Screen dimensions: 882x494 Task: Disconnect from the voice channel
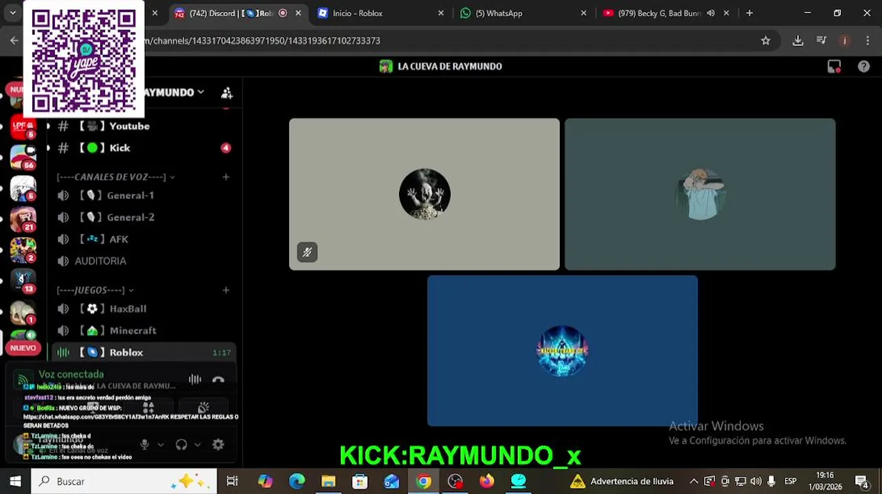point(218,379)
